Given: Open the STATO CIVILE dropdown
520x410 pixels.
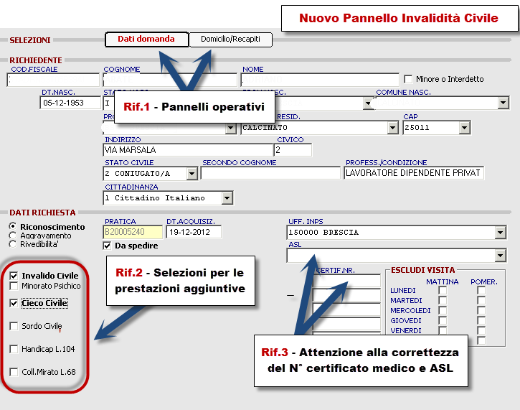Looking at the screenshot, I should (x=192, y=174).
